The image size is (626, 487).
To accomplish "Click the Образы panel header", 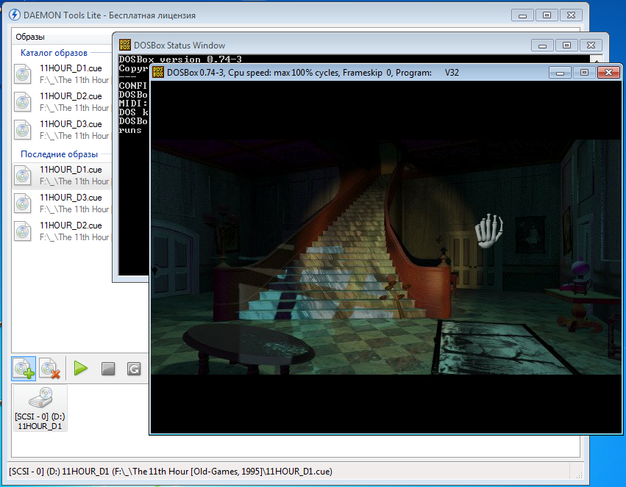I will point(30,37).
